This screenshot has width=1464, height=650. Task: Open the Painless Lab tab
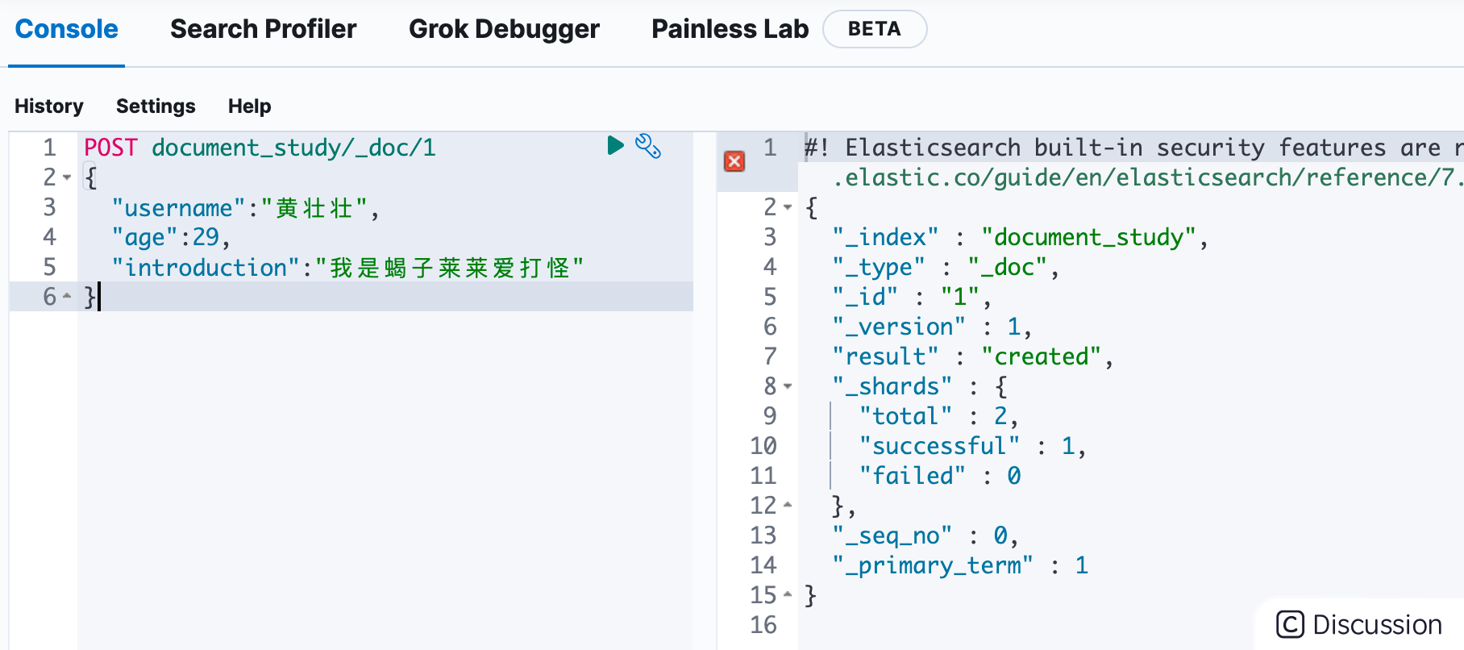pos(730,29)
